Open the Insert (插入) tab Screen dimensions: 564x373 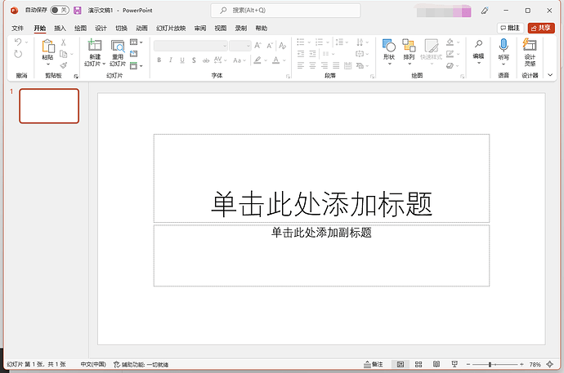point(60,28)
